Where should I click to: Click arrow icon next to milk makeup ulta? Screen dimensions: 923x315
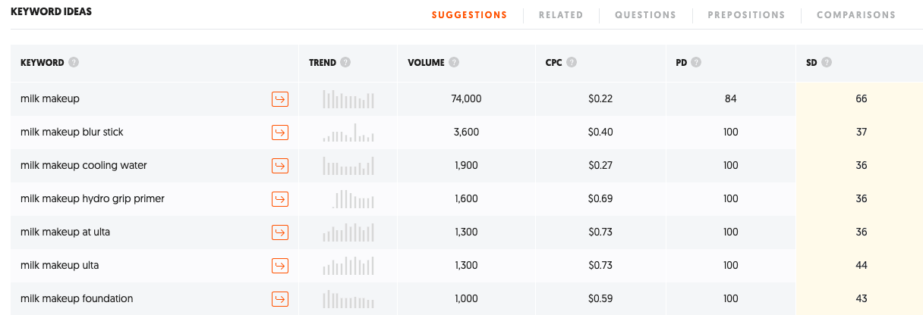pos(280,266)
